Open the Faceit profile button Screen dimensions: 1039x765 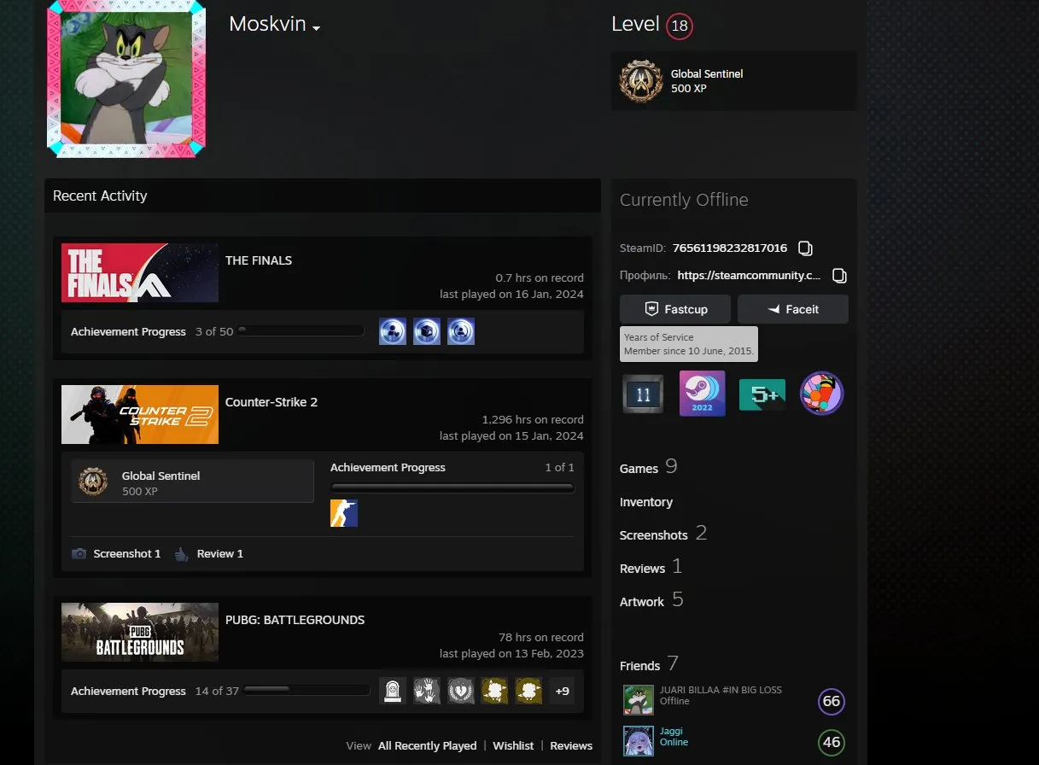tap(793, 309)
